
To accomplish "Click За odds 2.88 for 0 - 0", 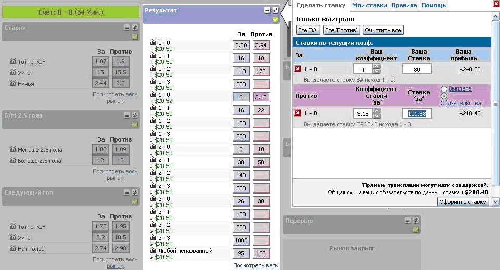I will click(x=241, y=45).
